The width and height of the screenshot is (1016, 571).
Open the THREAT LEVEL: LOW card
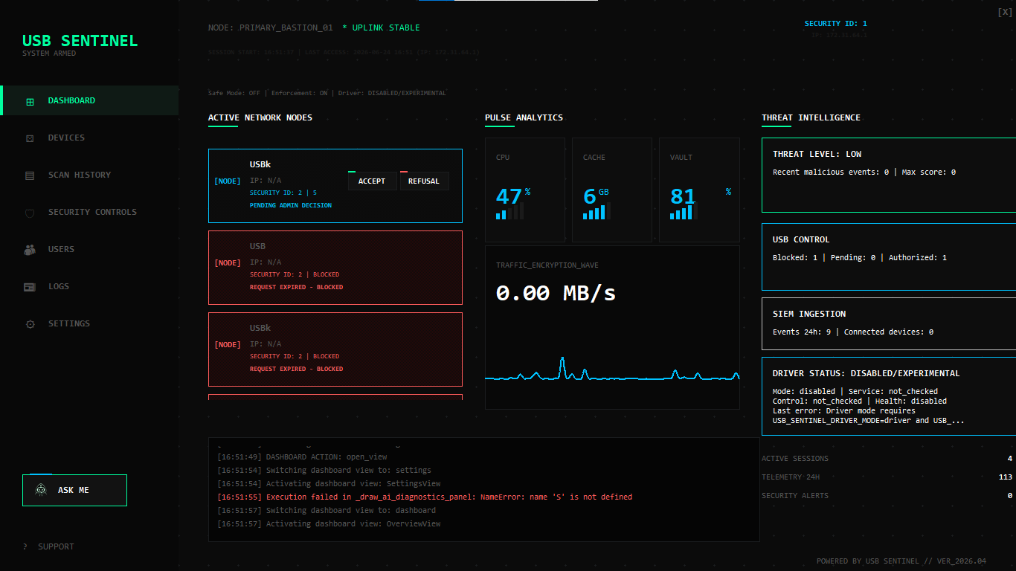point(889,175)
